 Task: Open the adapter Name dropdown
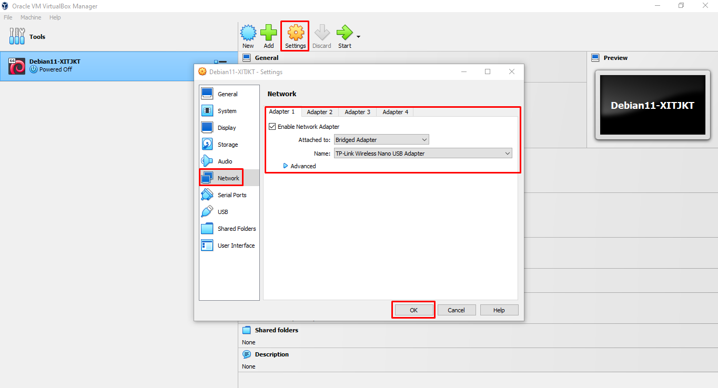coord(423,154)
